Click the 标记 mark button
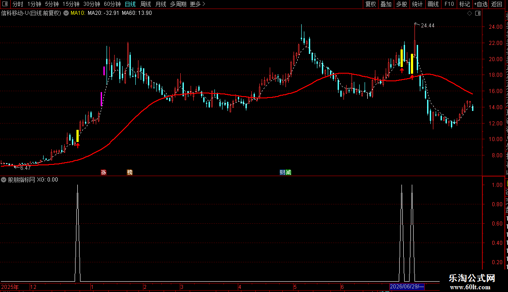The width and height of the screenshot is (508, 292). pos(464,4)
